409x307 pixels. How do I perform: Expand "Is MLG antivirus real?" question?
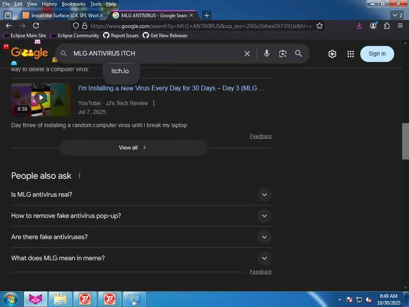141,195
